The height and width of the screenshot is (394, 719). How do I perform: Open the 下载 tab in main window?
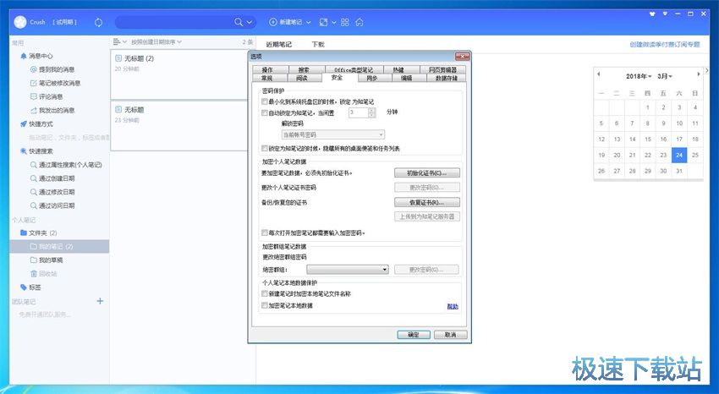[x=318, y=45]
